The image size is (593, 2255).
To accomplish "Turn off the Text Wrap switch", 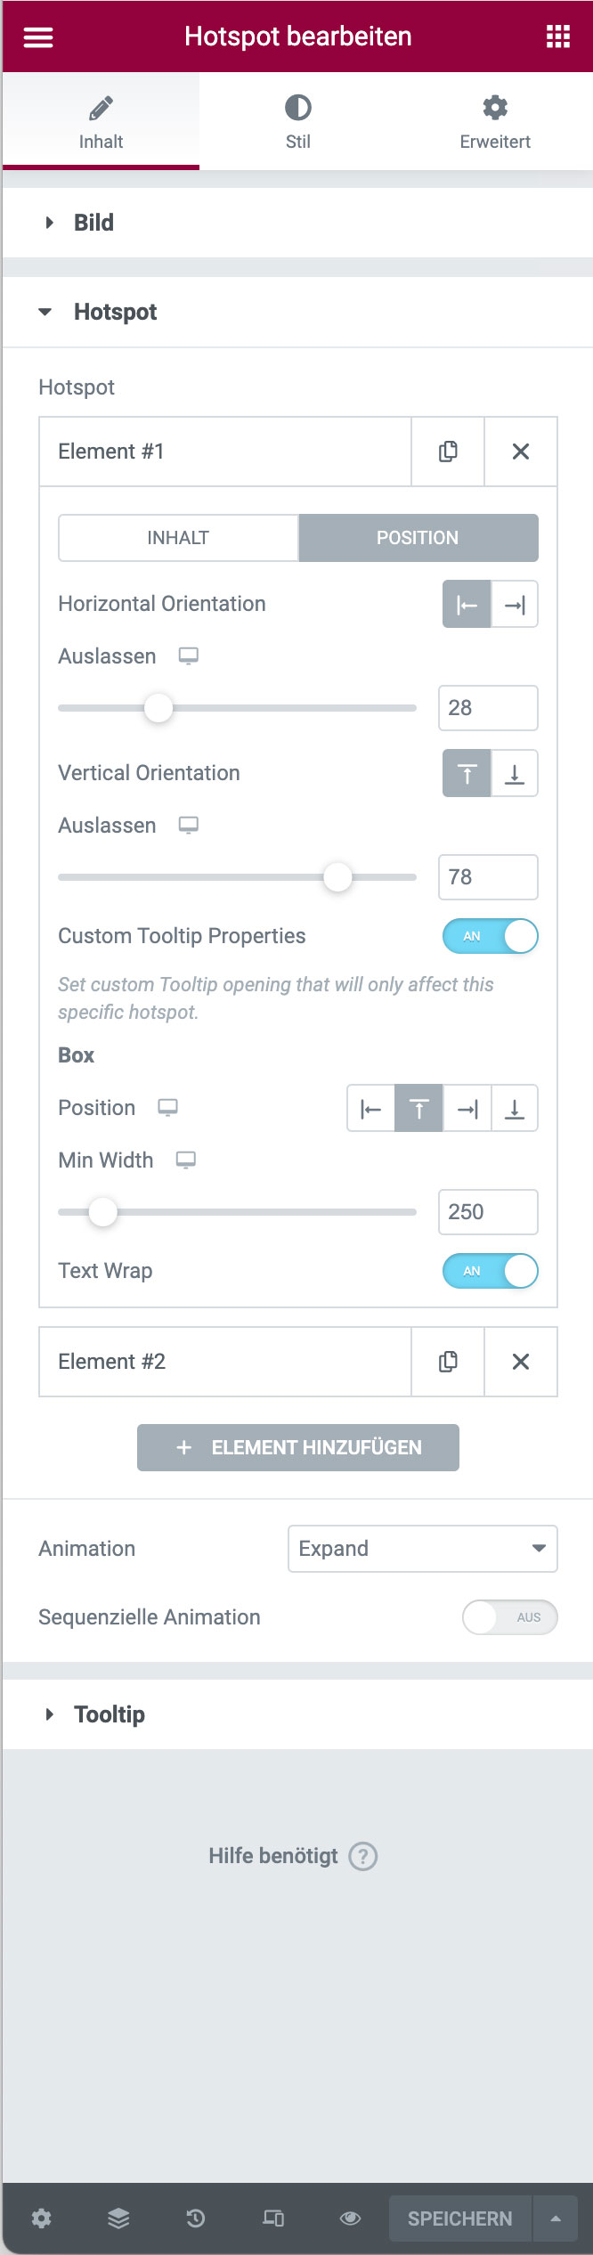I will [491, 1271].
